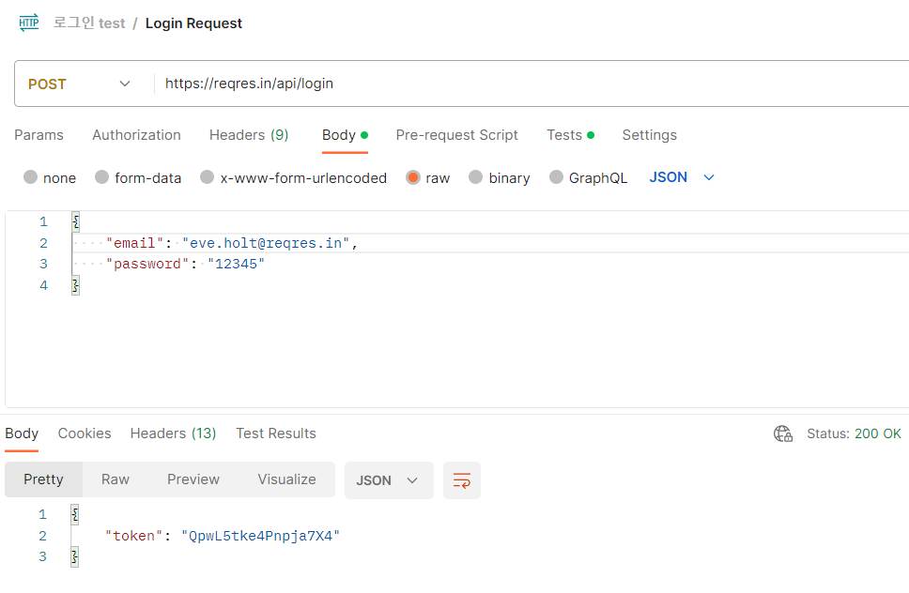Click the "12345" password value
Viewport: 909px width, 593px height.
click(236, 264)
